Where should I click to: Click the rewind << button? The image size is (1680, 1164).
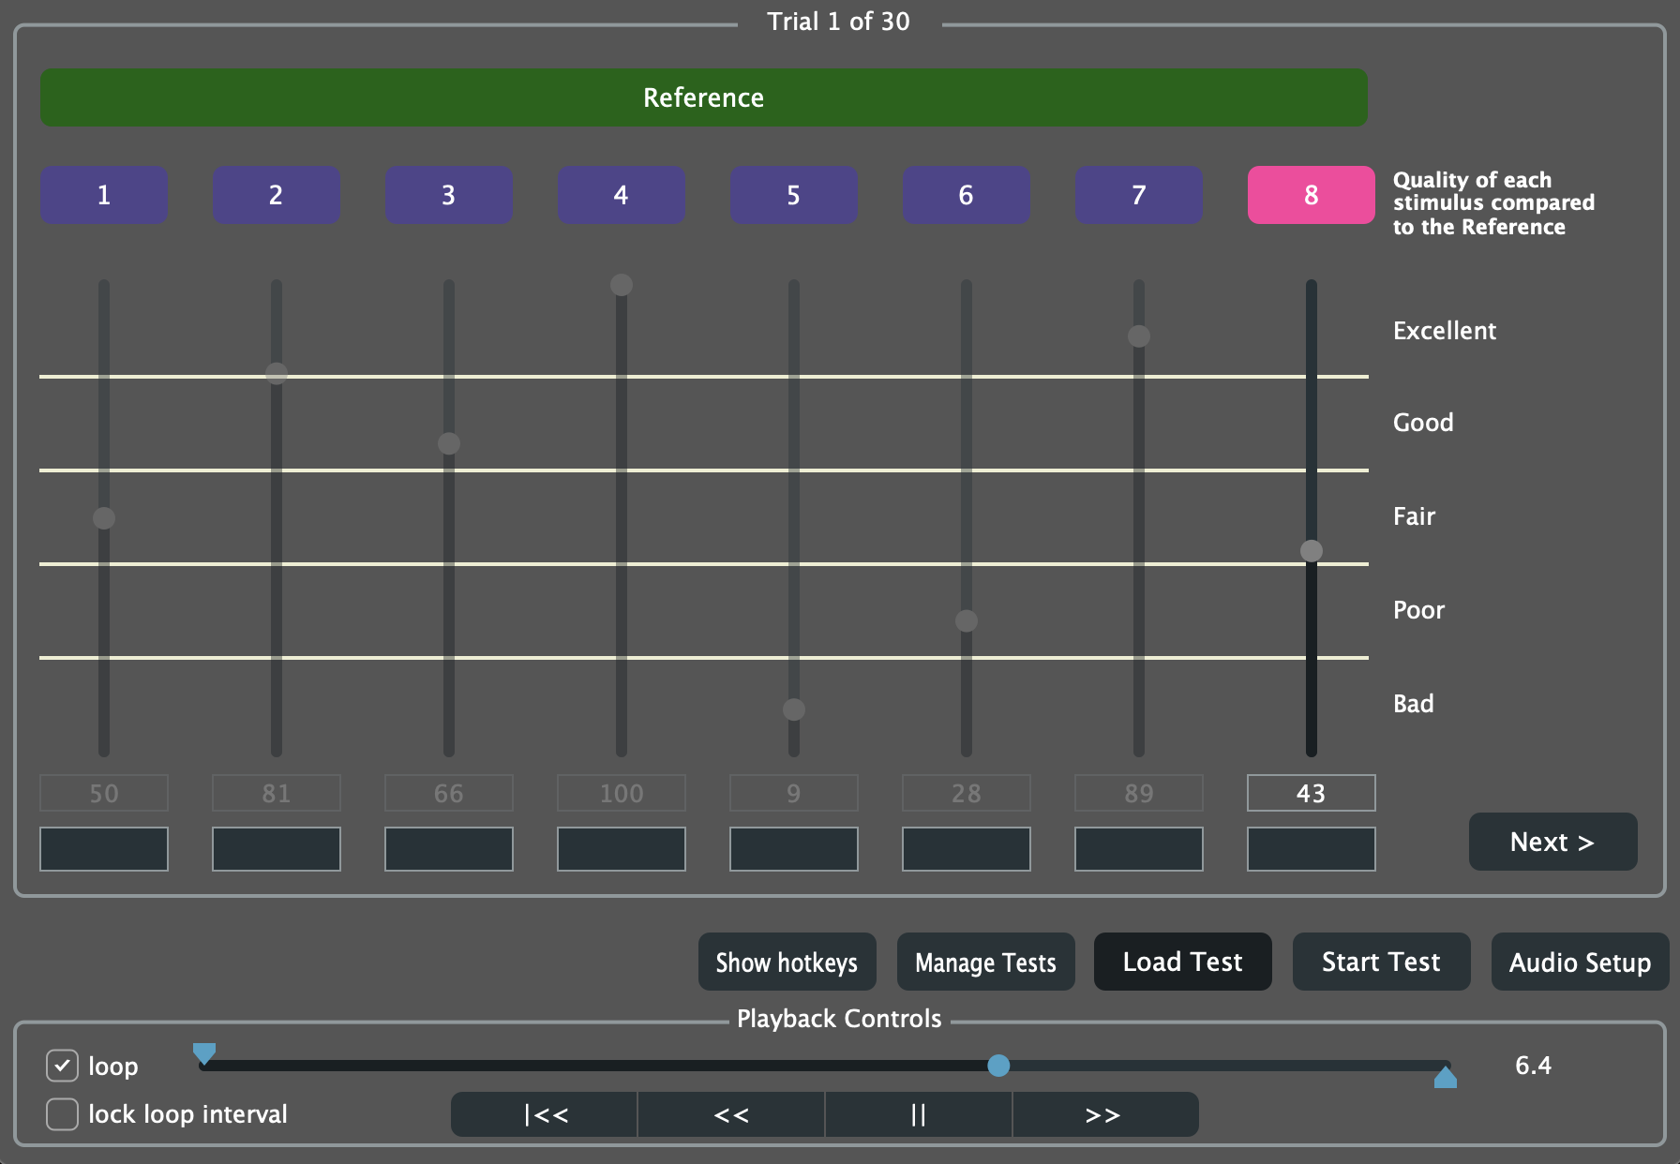[731, 1114]
